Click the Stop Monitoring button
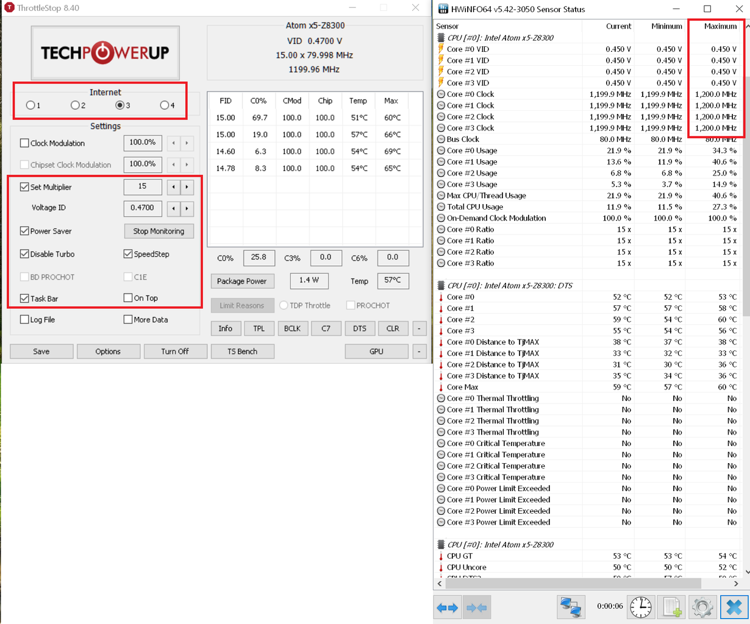 [159, 232]
